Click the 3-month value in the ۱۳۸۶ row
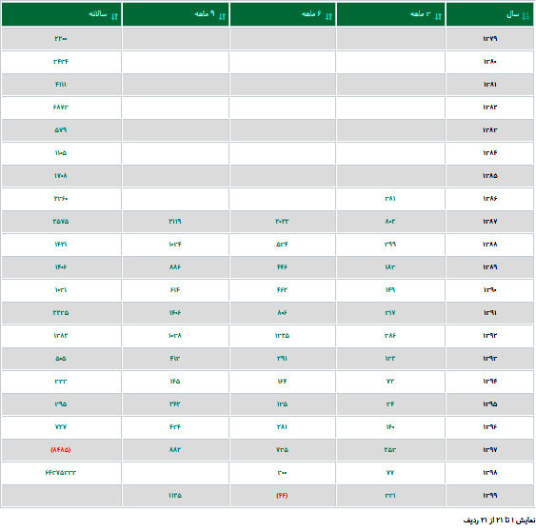Viewport: 536px width, 531px height. (390, 199)
